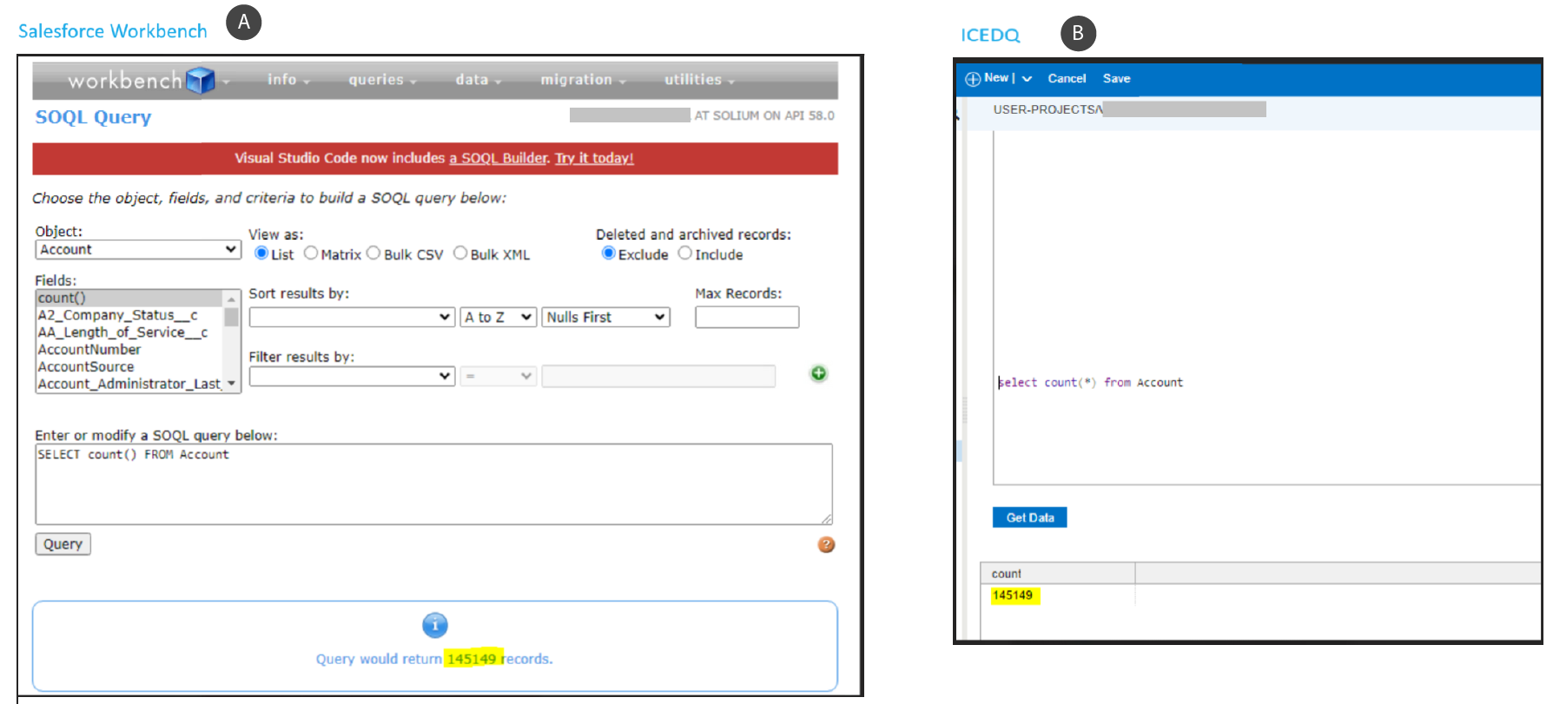Image resolution: width=1553 pixels, height=704 pixels.
Task: Click the count column header in ICEDQ
Action: (x=1058, y=574)
